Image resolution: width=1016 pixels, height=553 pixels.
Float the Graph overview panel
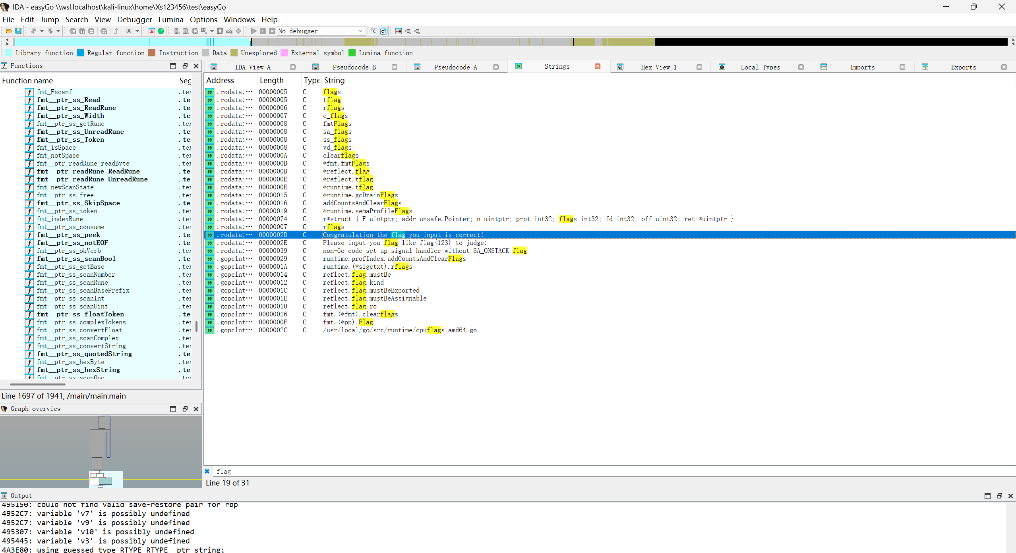pos(185,409)
